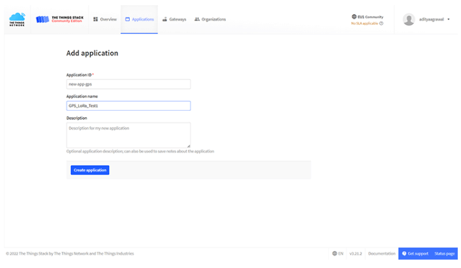Go to the Organizations tab
The height and width of the screenshot is (268, 461).
pyautogui.click(x=210, y=19)
